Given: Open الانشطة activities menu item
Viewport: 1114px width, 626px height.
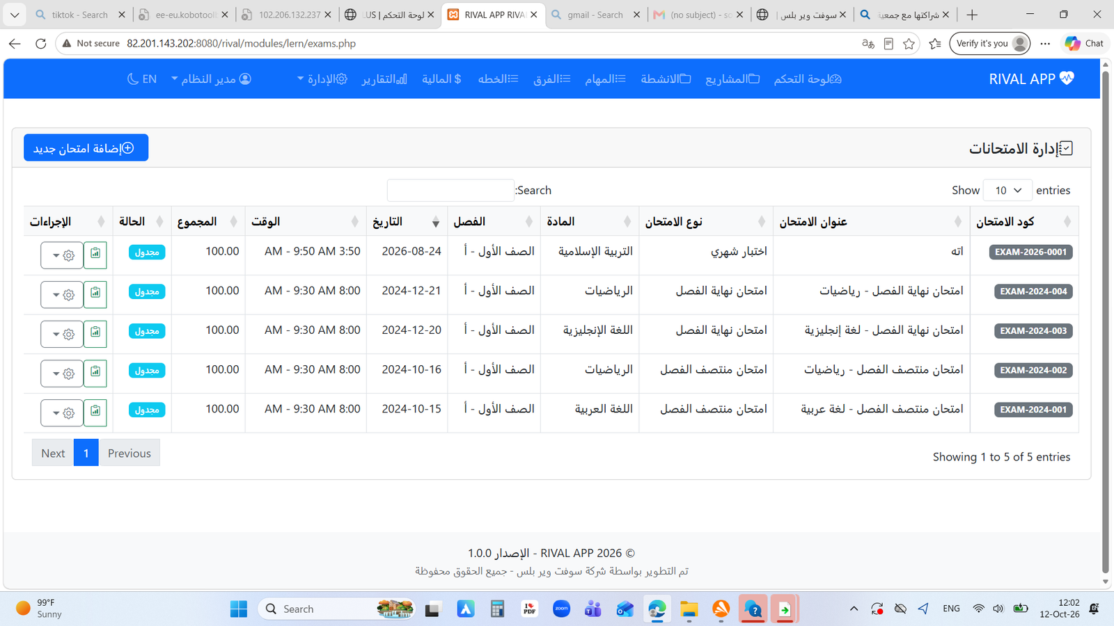Looking at the screenshot, I should coord(666,79).
